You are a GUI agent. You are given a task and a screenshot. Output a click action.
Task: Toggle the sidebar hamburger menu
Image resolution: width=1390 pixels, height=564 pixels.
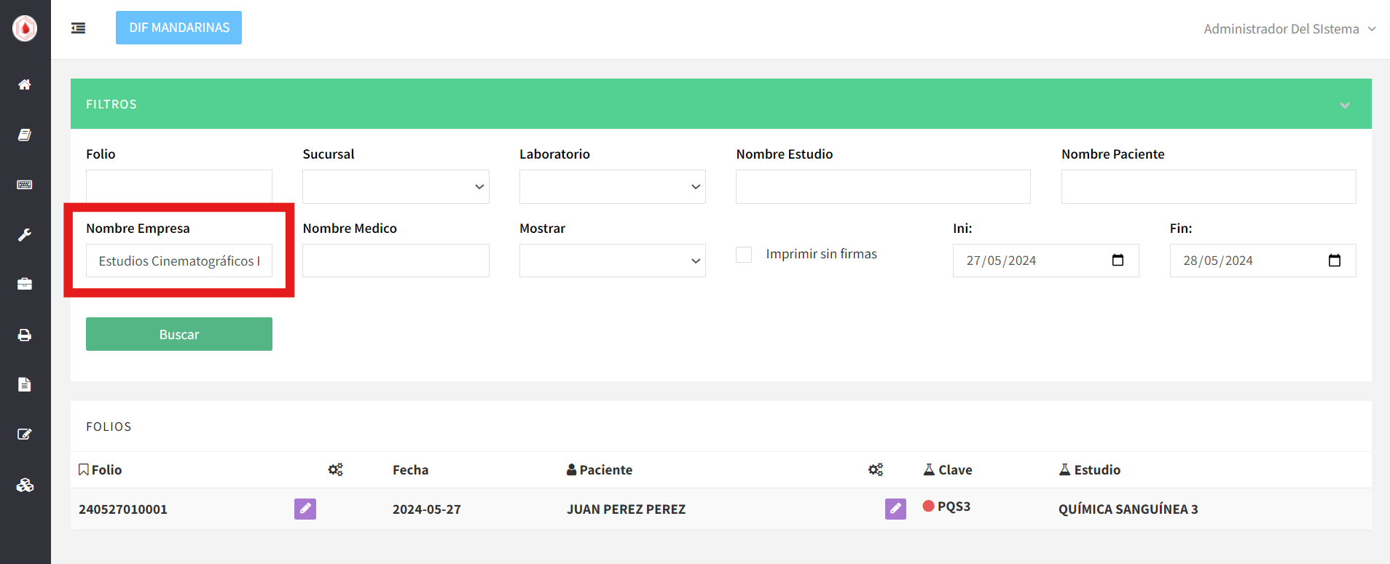78,28
